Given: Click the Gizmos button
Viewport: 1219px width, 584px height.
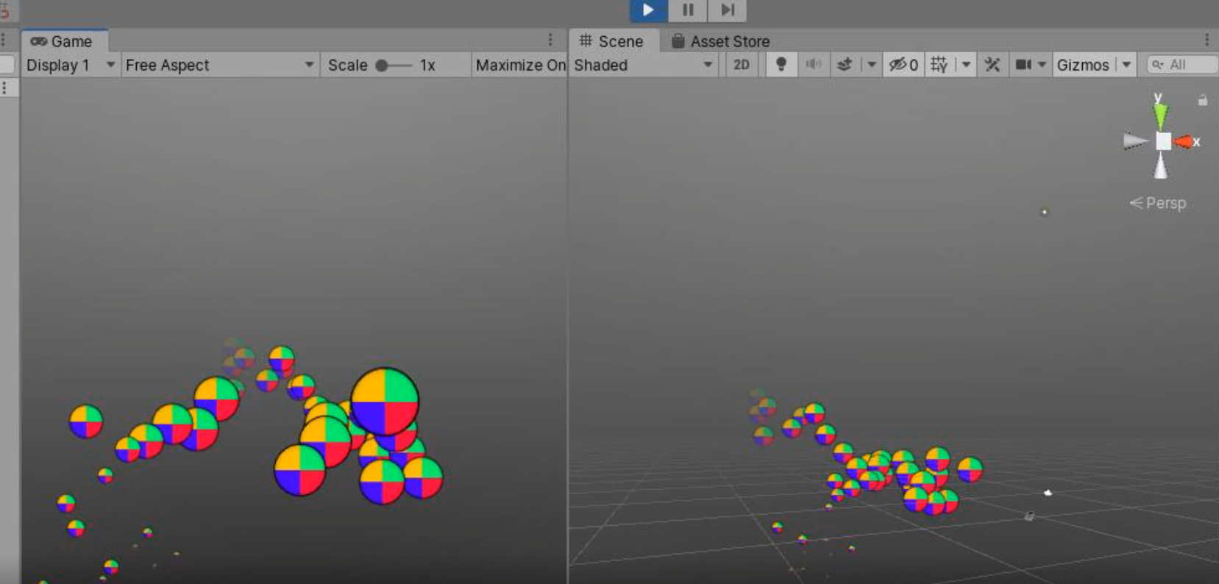Looking at the screenshot, I should pos(1082,65).
